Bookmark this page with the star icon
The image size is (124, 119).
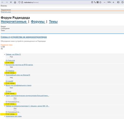click(100, 2)
